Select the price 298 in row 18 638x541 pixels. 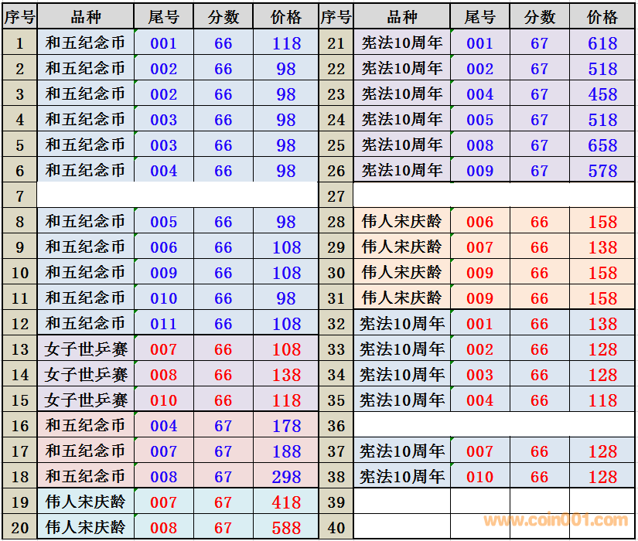(286, 477)
